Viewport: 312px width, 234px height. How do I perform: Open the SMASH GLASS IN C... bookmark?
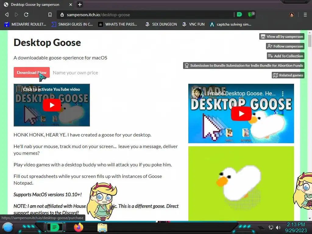coord(72,24)
